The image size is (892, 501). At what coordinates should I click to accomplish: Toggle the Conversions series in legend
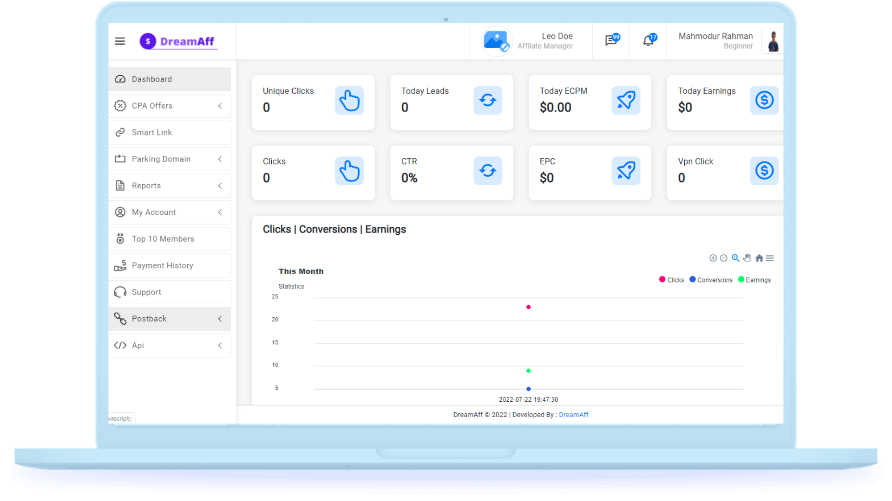pos(714,280)
